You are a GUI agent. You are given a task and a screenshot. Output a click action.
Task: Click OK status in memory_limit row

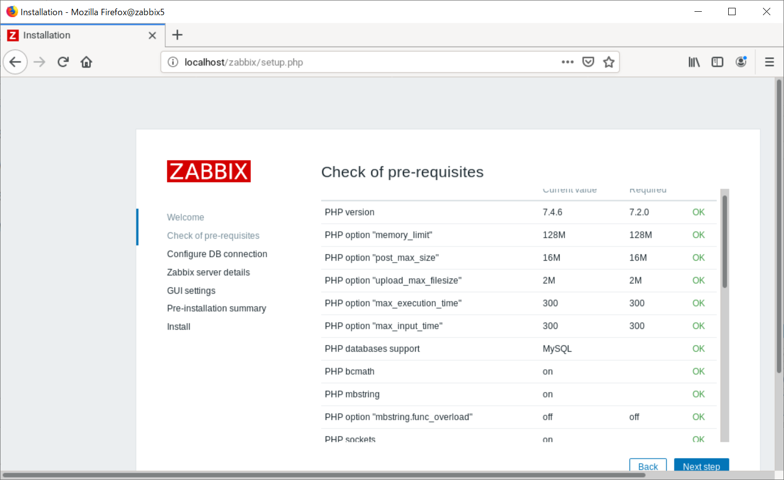click(698, 235)
